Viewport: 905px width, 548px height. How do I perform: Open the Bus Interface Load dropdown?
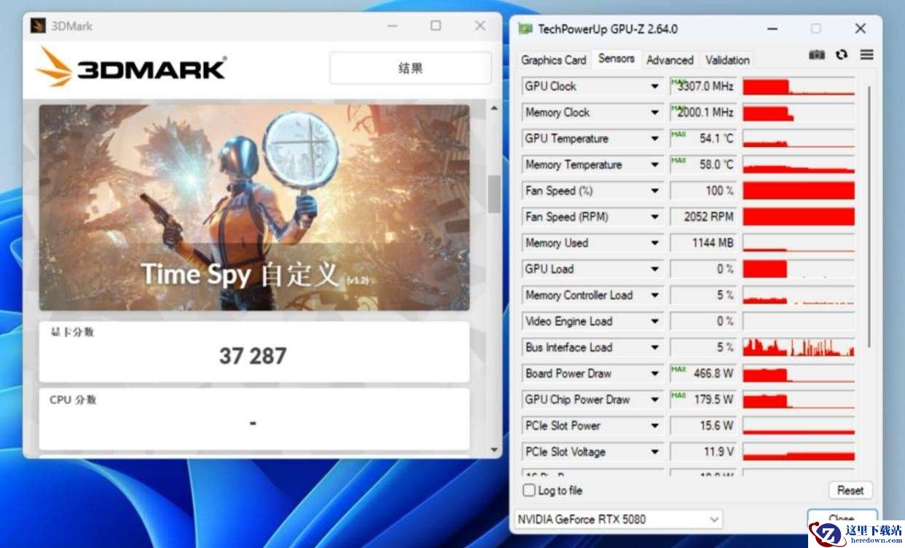pyautogui.click(x=654, y=348)
